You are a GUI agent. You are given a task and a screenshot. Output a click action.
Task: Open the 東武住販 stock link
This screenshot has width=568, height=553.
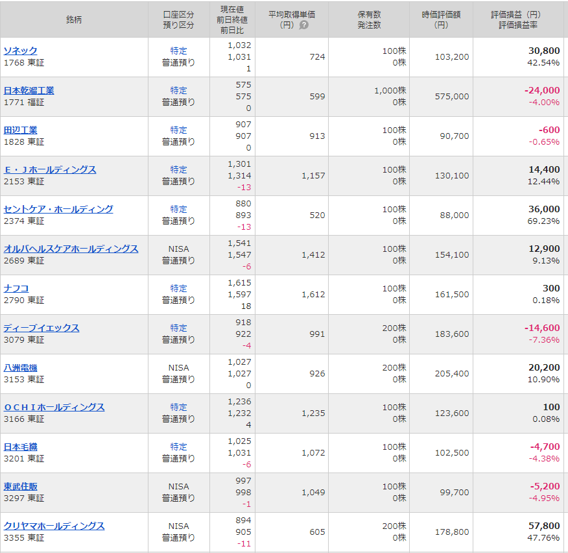[20, 486]
